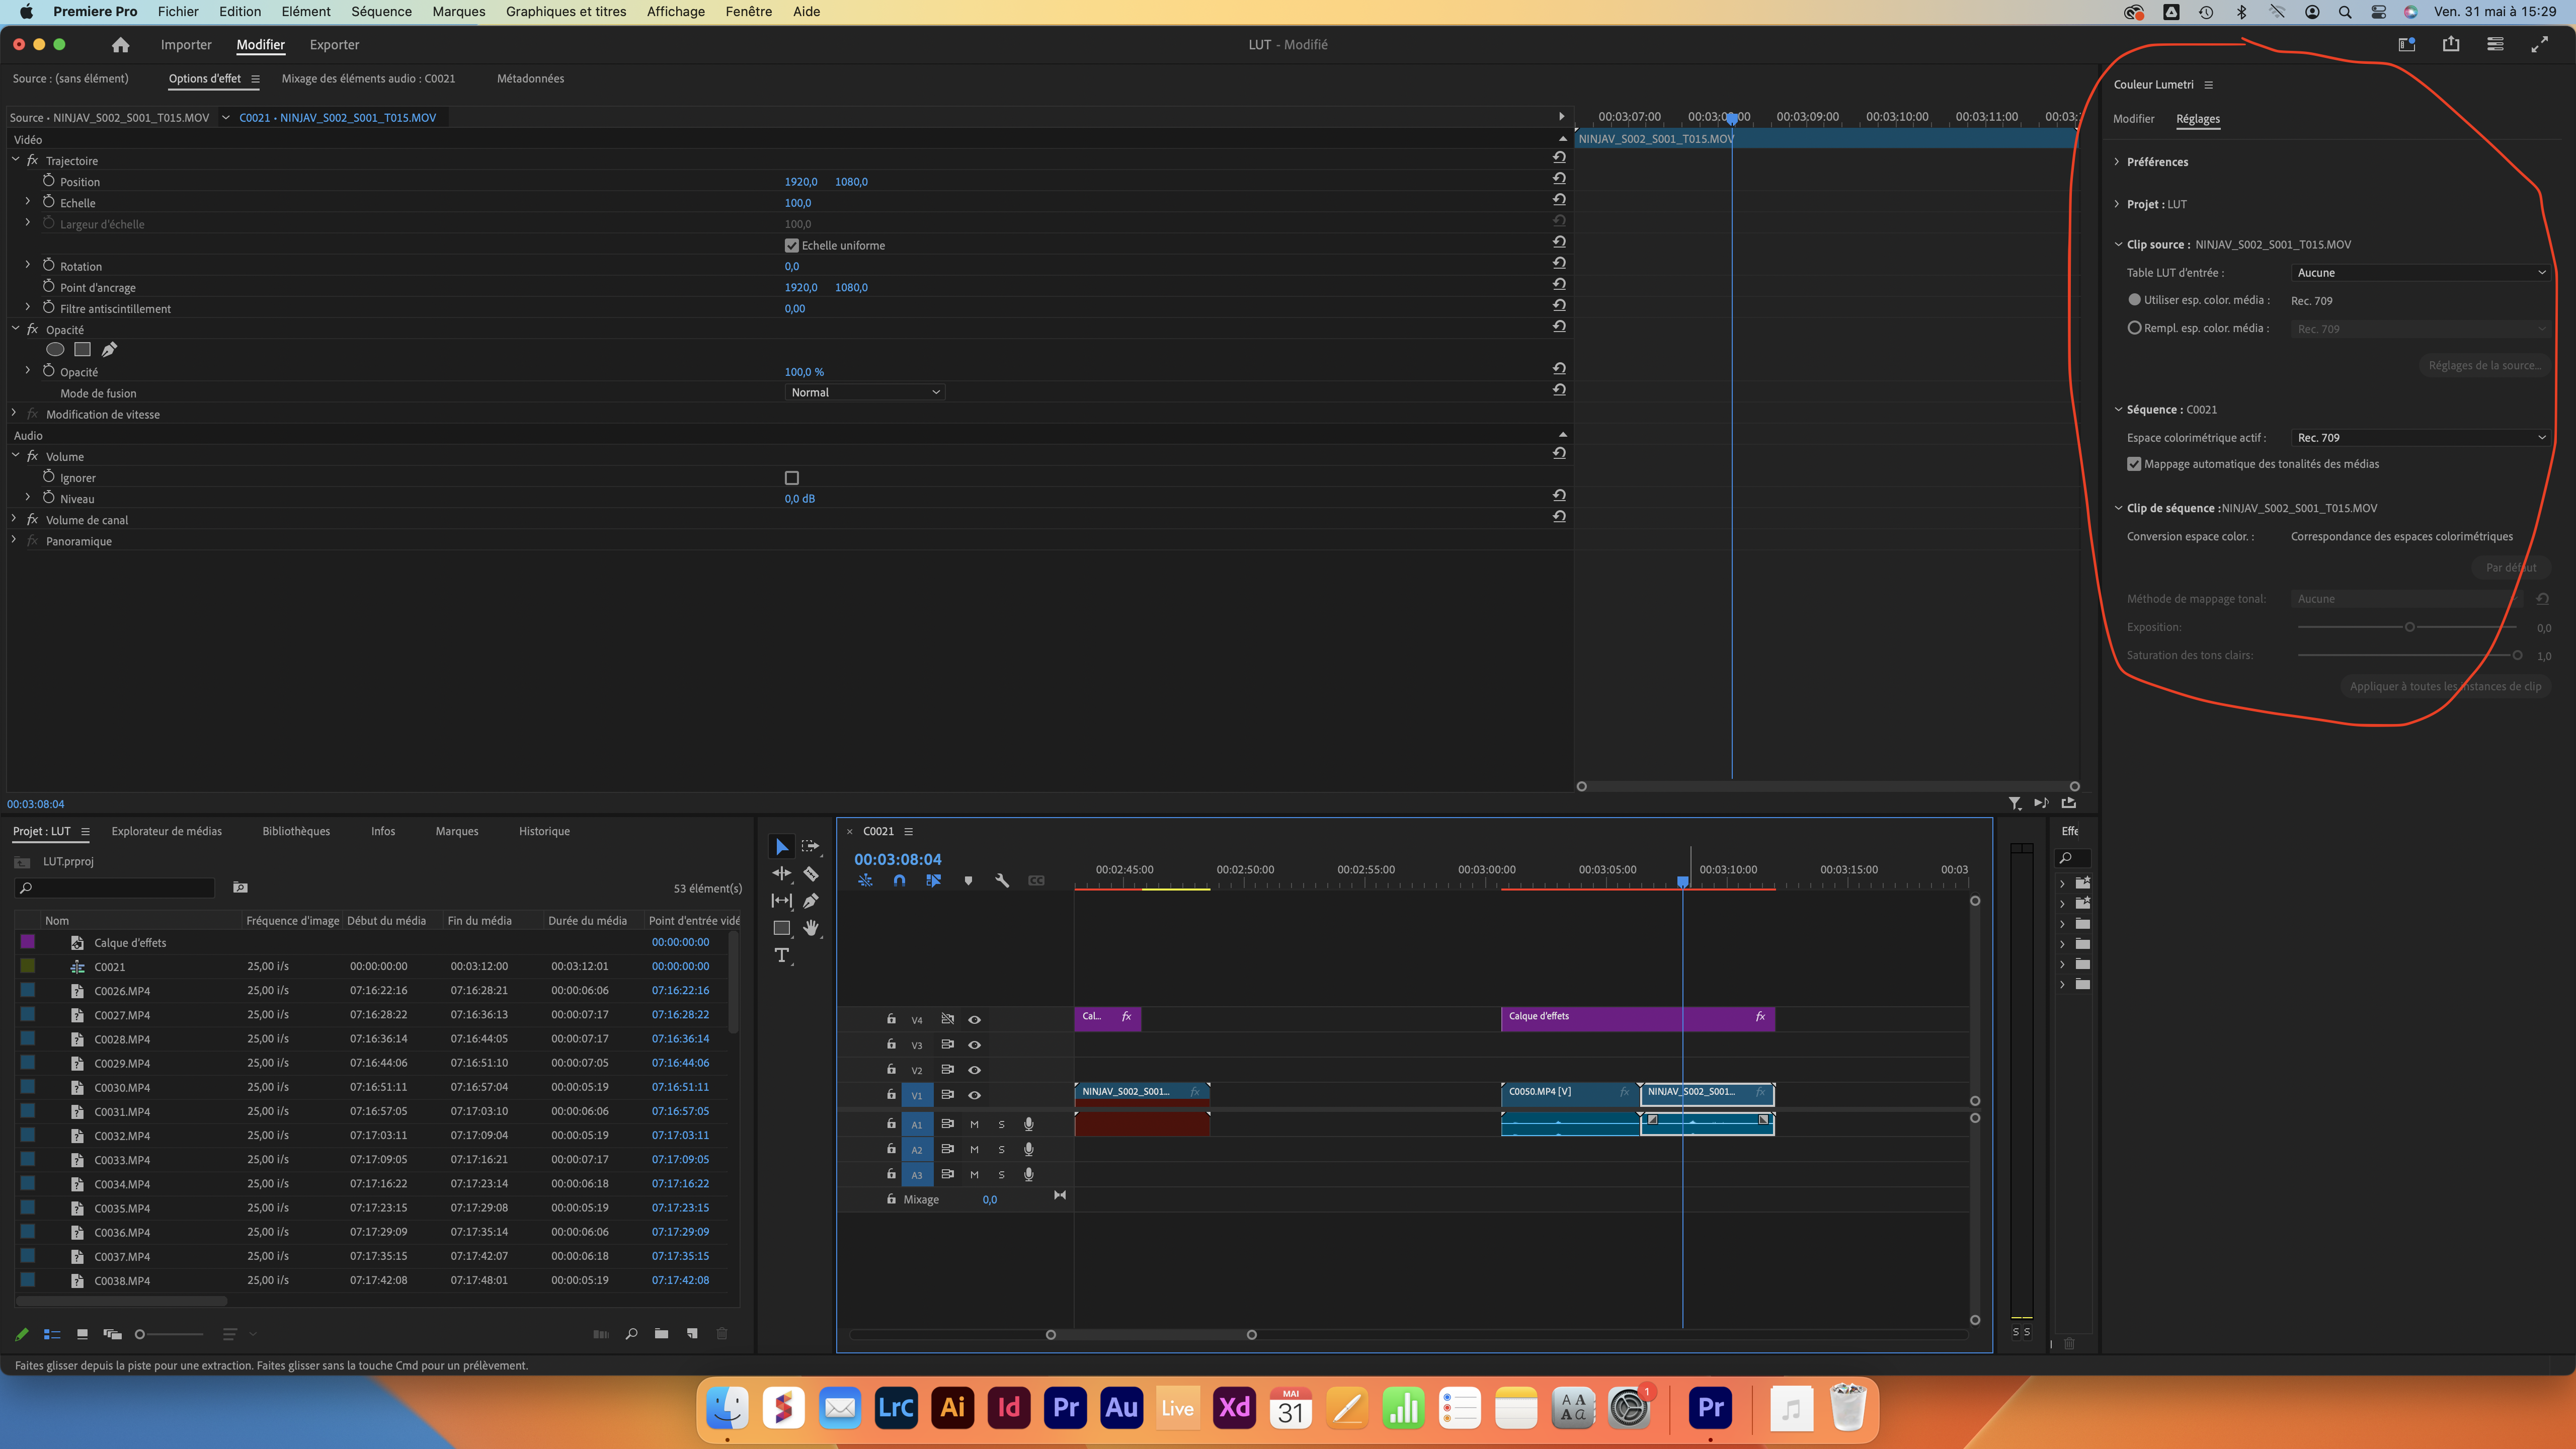The height and width of the screenshot is (1449, 2576).
Task: Select the Rempl. esp. color. média radio
Action: pyautogui.click(x=2134, y=327)
